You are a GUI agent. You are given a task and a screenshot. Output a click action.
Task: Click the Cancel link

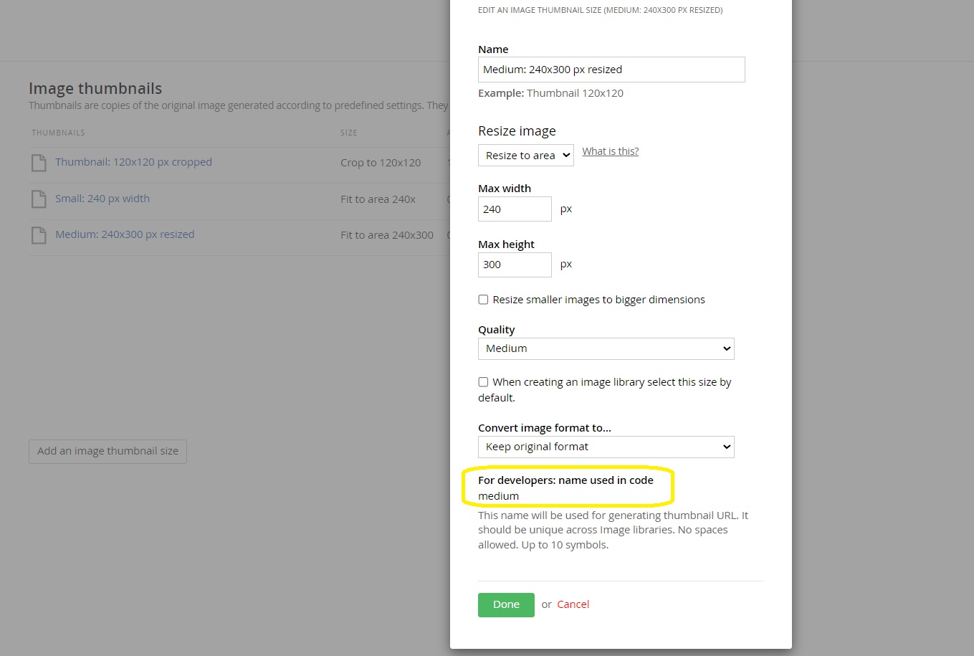[x=573, y=604]
